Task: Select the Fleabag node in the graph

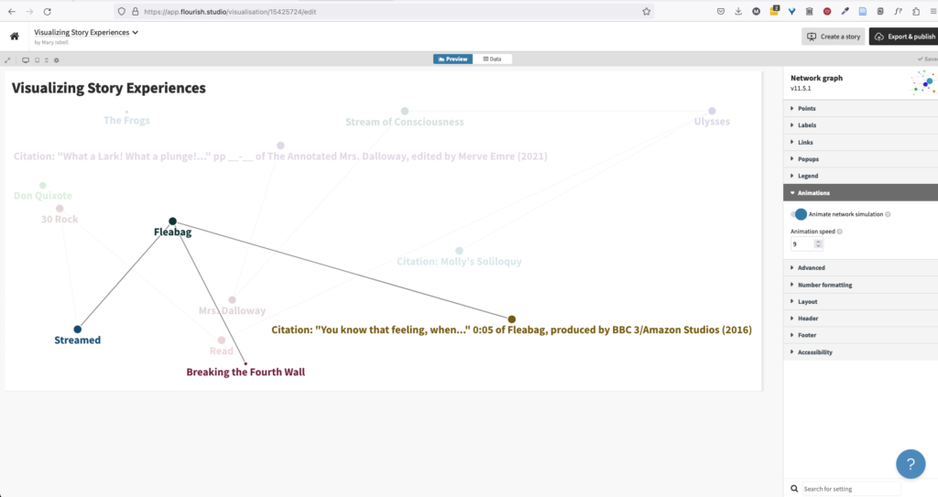Action: click(x=172, y=221)
